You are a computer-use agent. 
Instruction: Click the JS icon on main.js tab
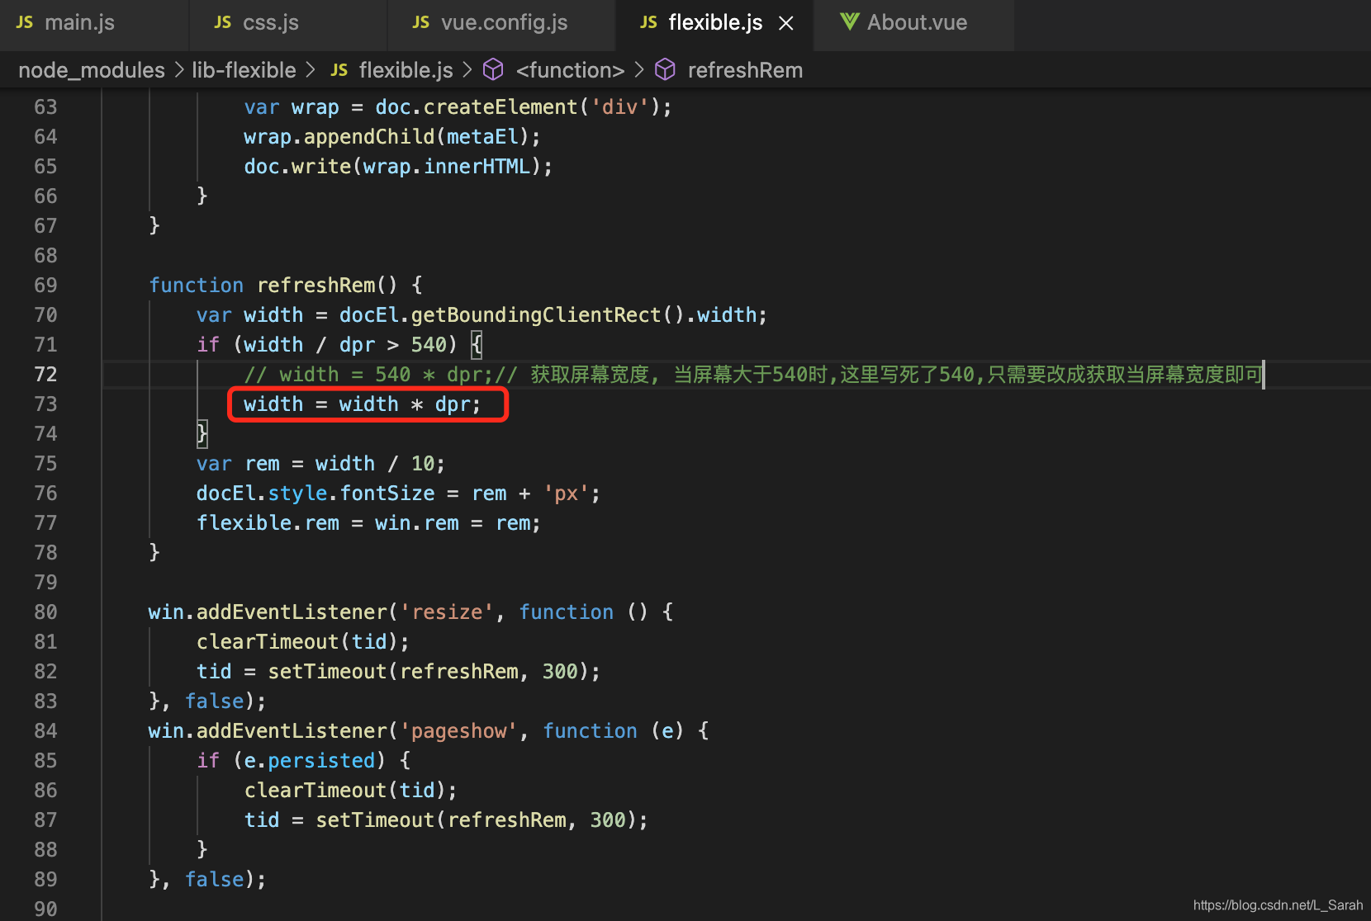coord(25,22)
